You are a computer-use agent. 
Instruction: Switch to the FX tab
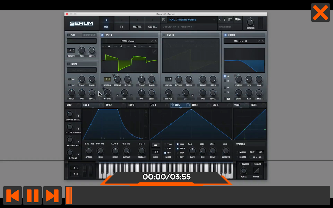(x=121, y=23)
